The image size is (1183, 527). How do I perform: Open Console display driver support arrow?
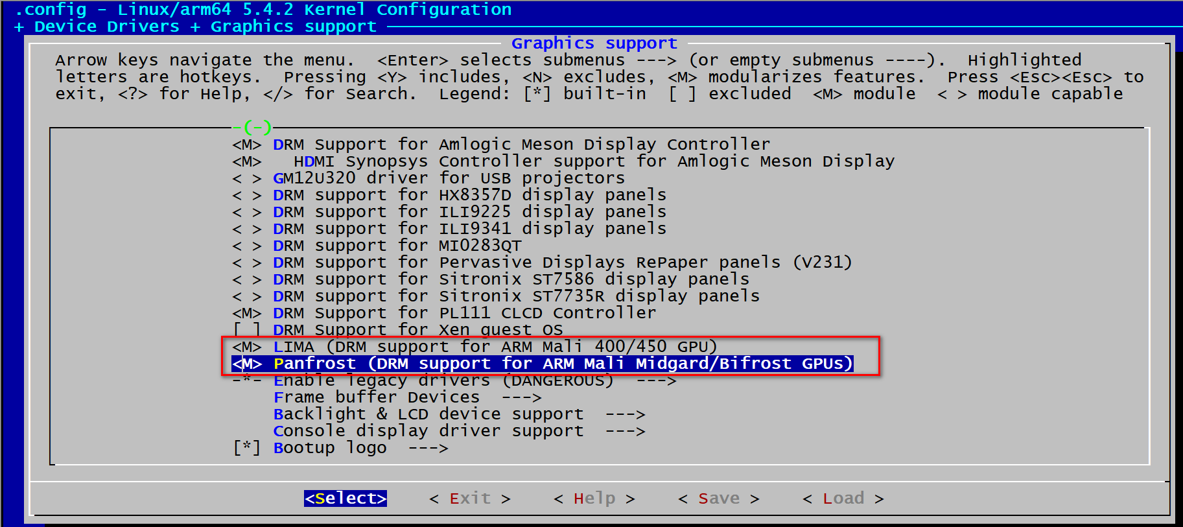pyautogui.click(x=626, y=431)
